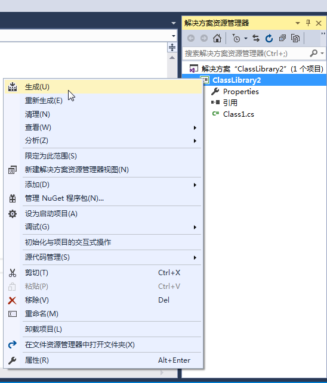Select Class1.cs in Solution Explorer
Image resolution: width=327 pixels, height=383 pixels.
click(x=239, y=114)
